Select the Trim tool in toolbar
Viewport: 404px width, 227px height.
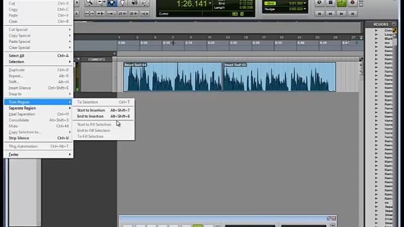coord(101,3)
